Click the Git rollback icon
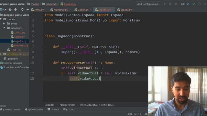Viewport: 207px width, 116px height. [x=205, y=4]
